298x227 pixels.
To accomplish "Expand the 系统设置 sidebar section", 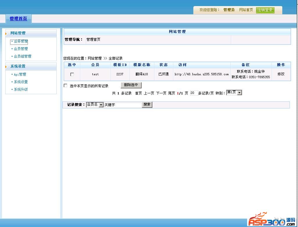I will (18, 66).
